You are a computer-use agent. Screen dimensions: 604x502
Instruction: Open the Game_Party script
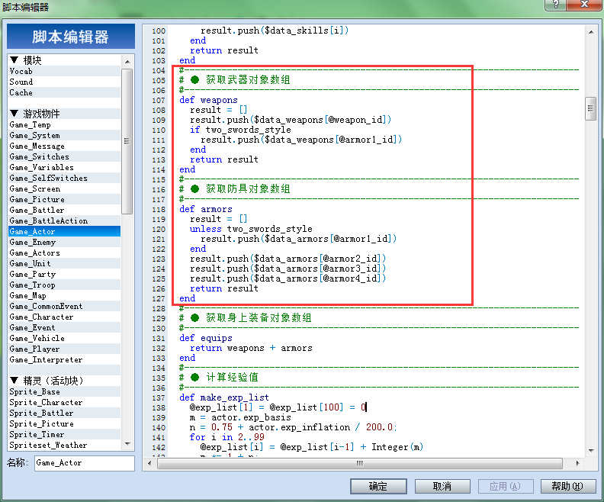pos(64,275)
